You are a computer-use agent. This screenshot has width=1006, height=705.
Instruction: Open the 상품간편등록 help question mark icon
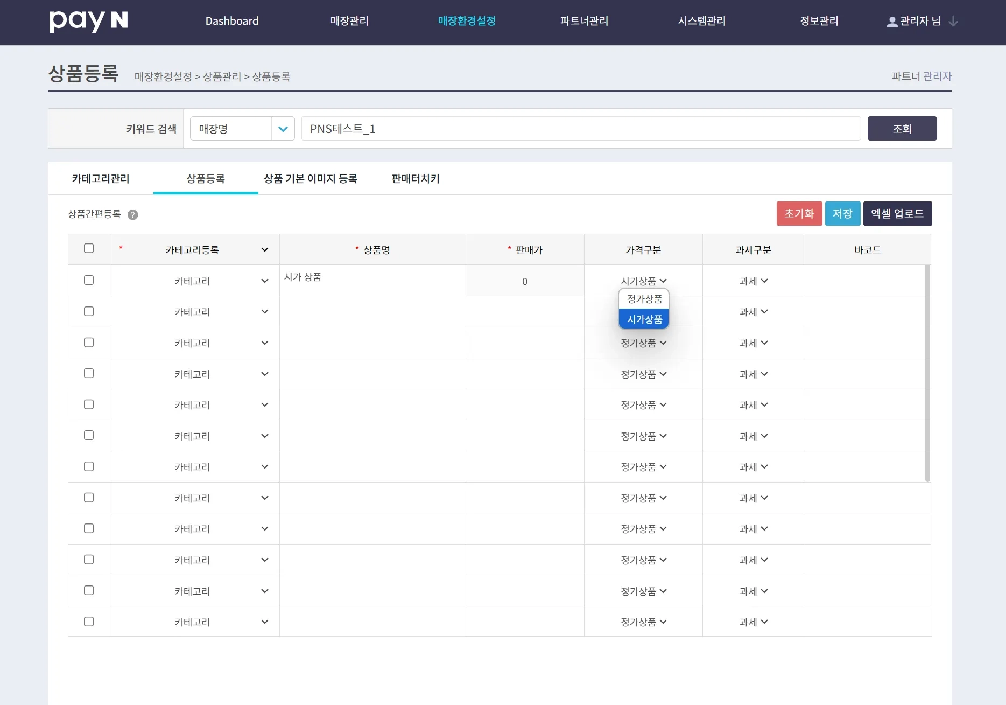click(x=133, y=215)
